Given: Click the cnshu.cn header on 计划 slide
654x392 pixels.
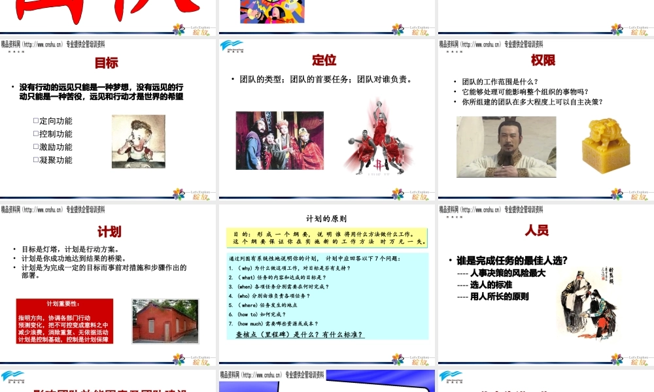Looking at the screenshot, I should click(x=52, y=210).
